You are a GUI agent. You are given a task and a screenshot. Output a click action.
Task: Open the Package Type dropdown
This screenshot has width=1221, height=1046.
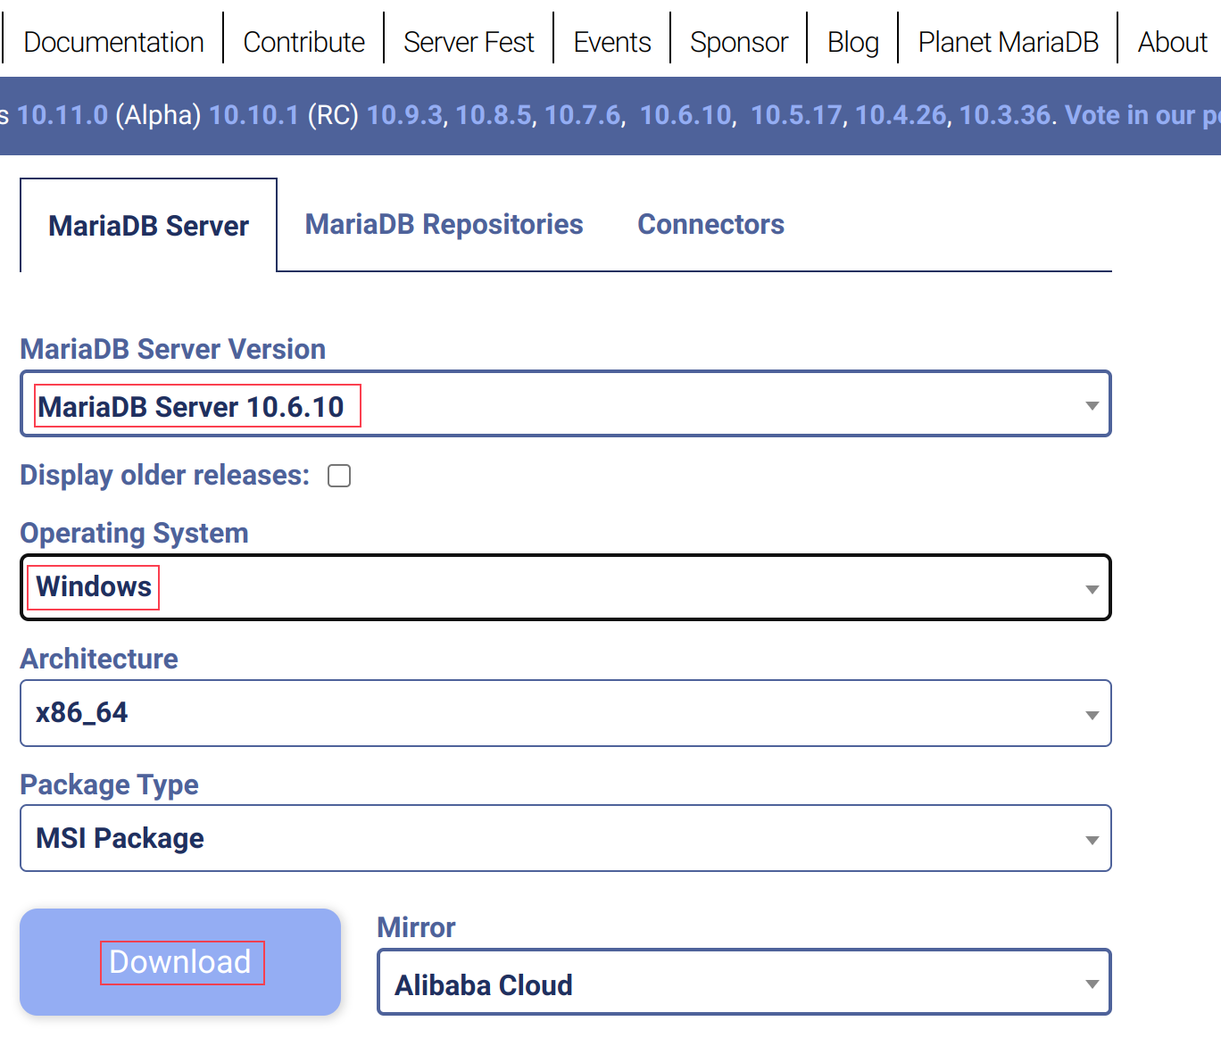[x=566, y=838]
